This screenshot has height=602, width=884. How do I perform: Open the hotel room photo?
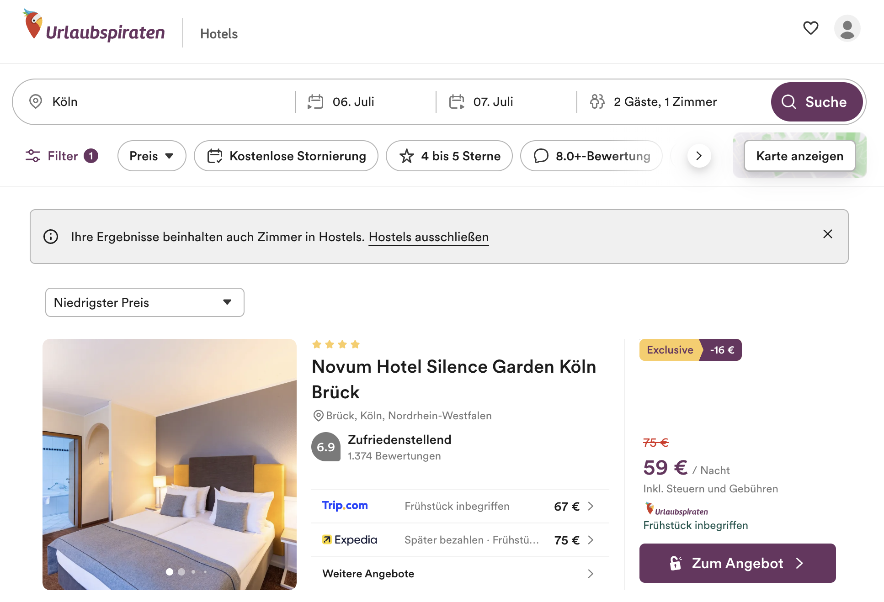pos(170,465)
